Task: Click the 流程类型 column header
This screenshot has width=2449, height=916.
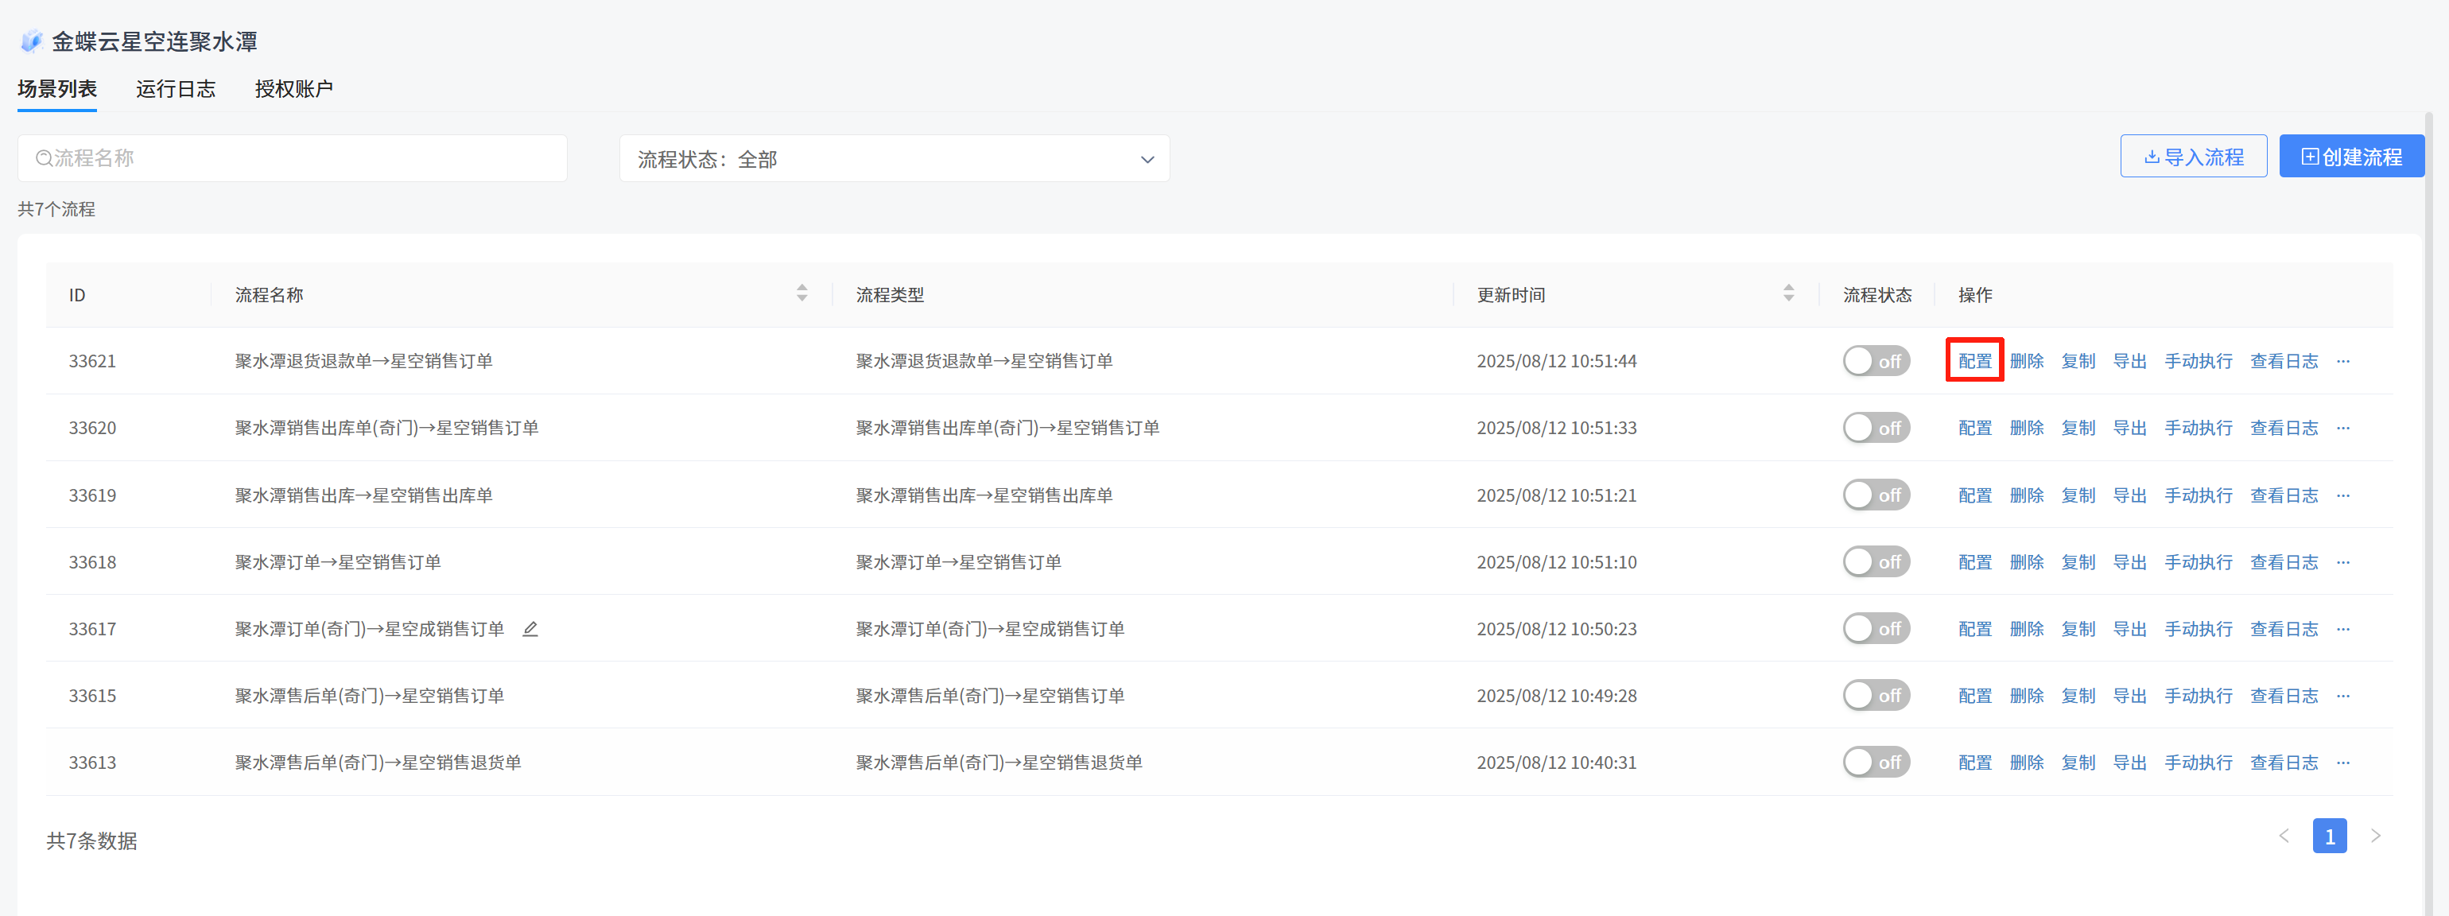Action: click(x=890, y=295)
